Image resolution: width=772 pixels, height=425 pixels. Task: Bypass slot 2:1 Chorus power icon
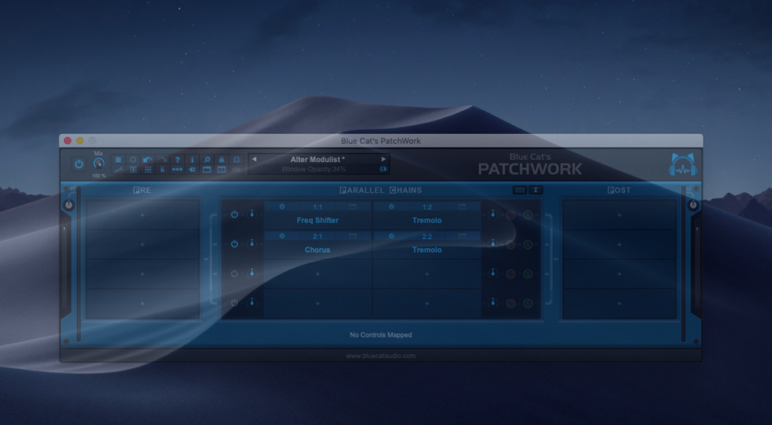click(282, 236)
